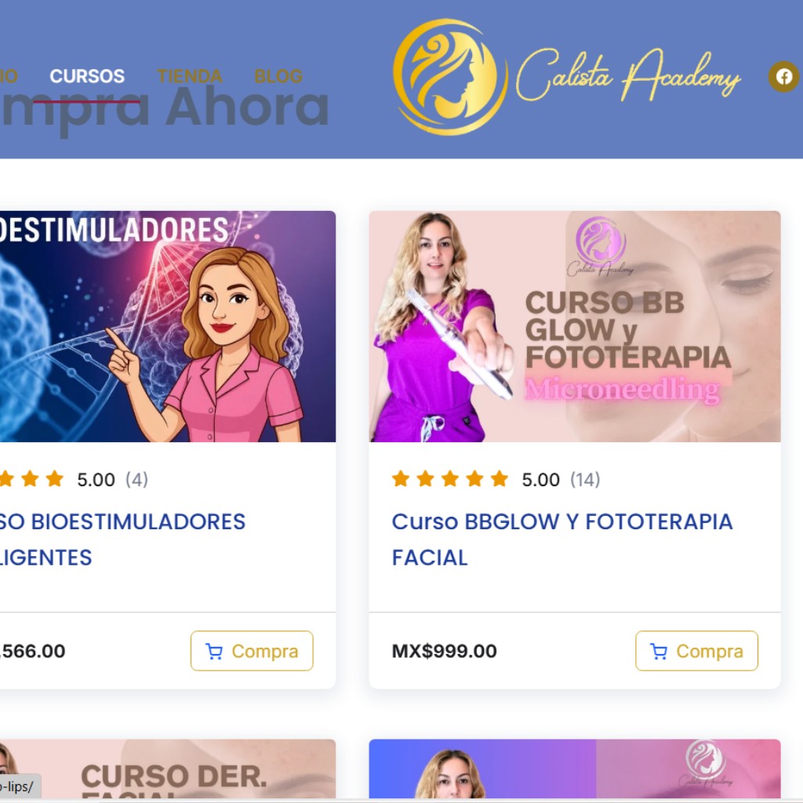Buy the Bioestimuladores course with Compra
This screenshot has width=803, height=803.
(x=252, y=651)
